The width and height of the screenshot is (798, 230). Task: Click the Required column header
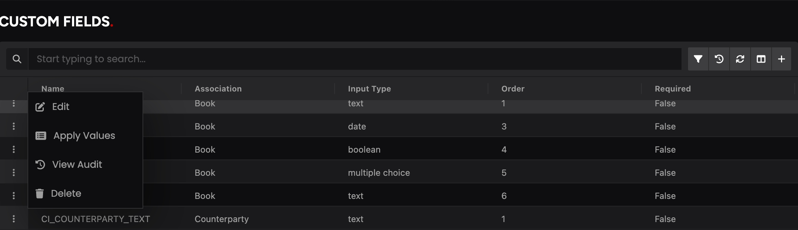pyautogui.click(x=672, y=89)
